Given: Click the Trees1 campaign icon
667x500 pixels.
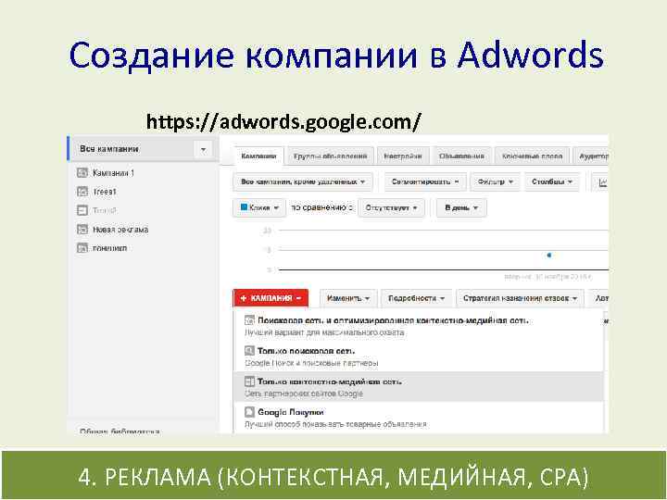Looking at the screenshot, I should 82,192.
